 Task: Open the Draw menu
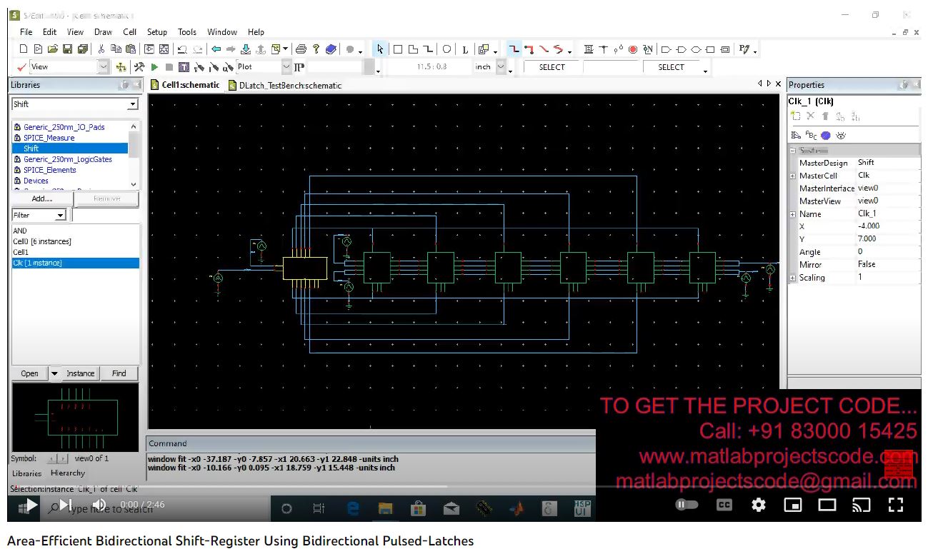[103, 32]
